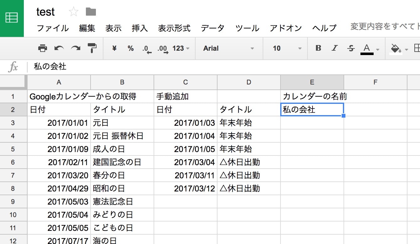Select row 10 header
Screen dimensions: 420x244
click(x=13, y=215)
